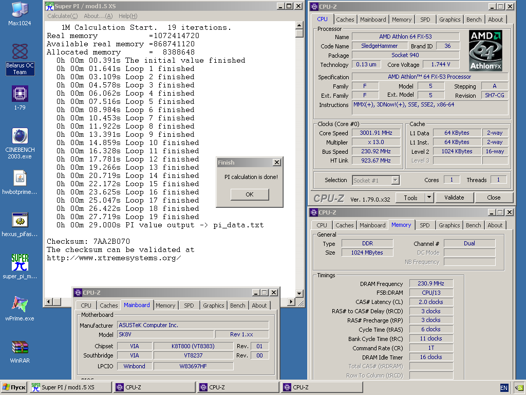This screenshot has height=395, width=526.
Task: Open the About tab in the Mainboard CPU-Z window
Action: click(259, 306)
